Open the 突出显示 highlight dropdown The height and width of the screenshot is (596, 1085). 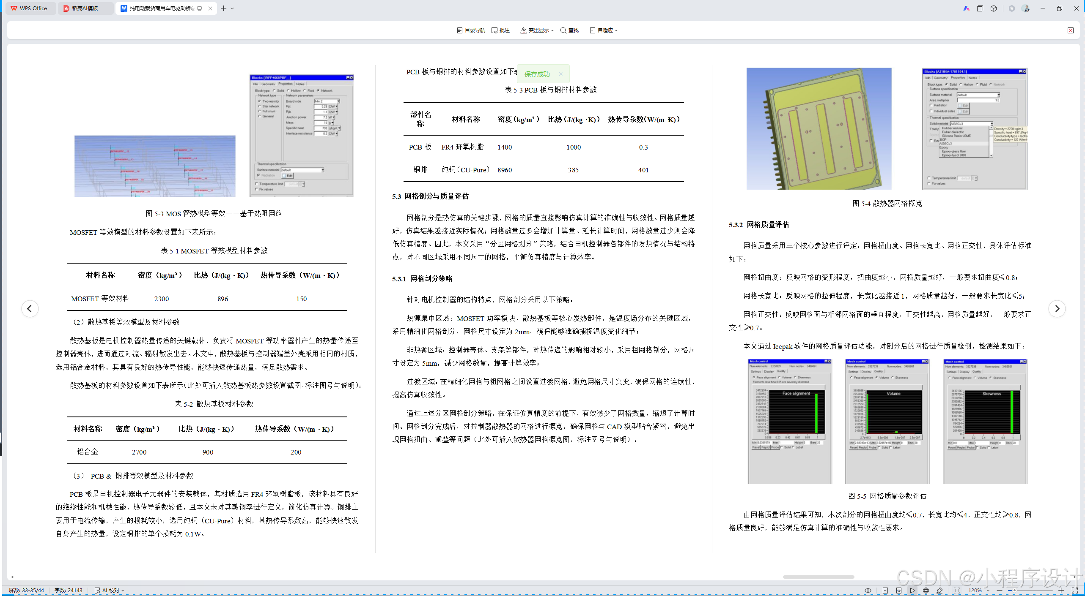(537, 30)
